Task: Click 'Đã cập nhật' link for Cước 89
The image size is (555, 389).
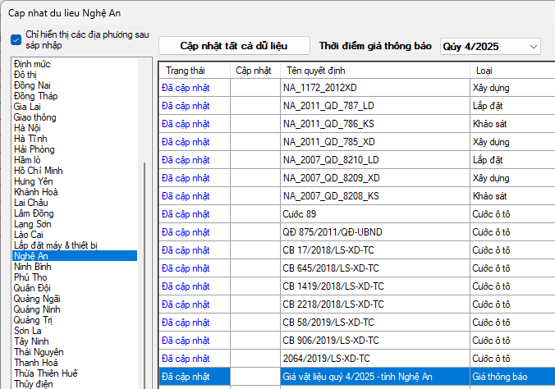Action: pos(186,214)
